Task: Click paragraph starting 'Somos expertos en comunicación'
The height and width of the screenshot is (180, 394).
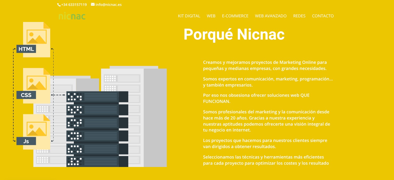Action: 268,82
